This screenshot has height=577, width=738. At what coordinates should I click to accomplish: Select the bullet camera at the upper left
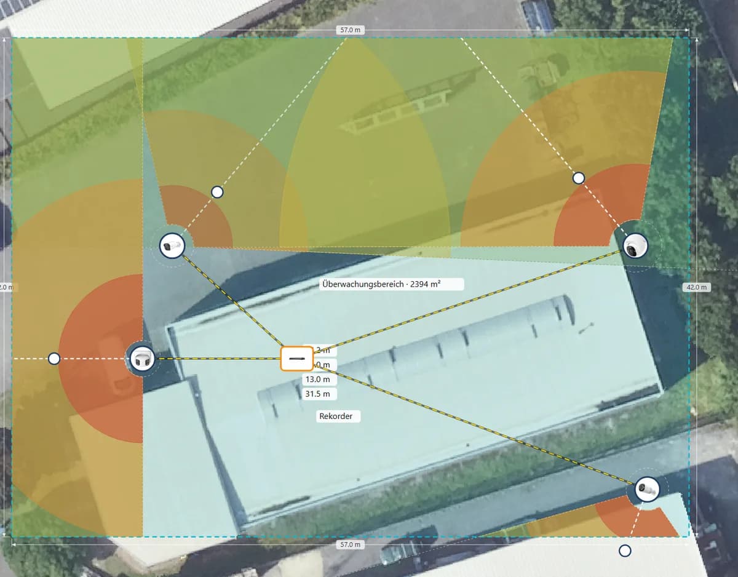click(172, 246)
